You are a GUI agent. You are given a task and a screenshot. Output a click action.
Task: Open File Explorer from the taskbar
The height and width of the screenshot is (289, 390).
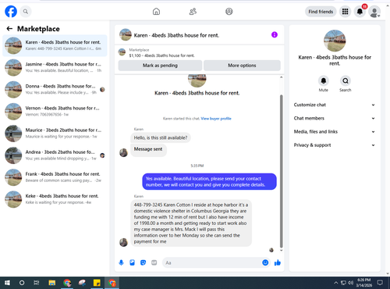[52, 283]
